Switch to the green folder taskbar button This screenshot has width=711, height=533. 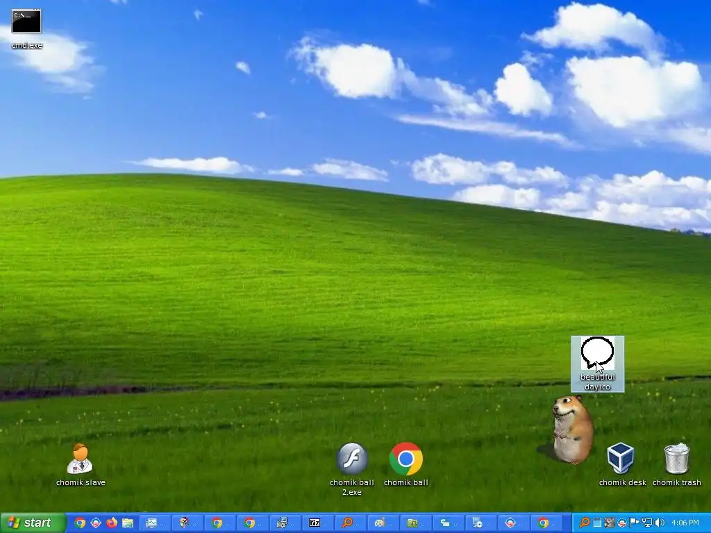[x=417, y=523]
